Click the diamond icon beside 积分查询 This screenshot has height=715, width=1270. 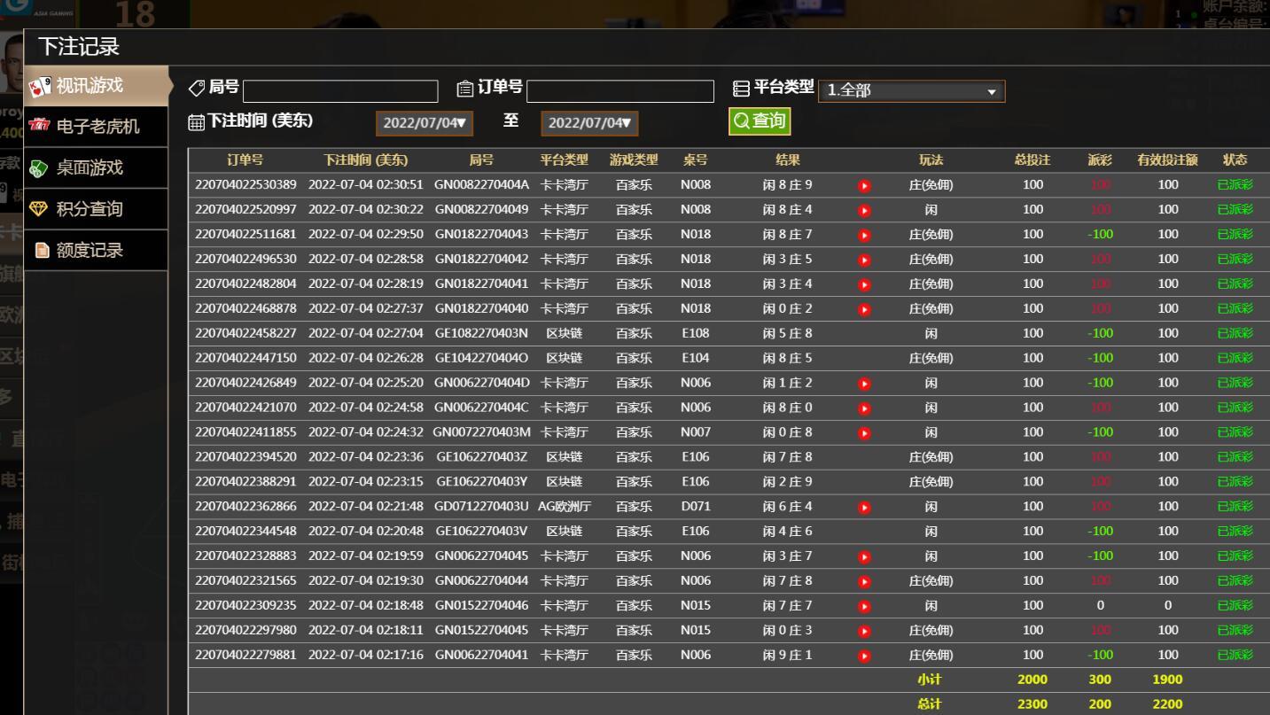(39, 209)
